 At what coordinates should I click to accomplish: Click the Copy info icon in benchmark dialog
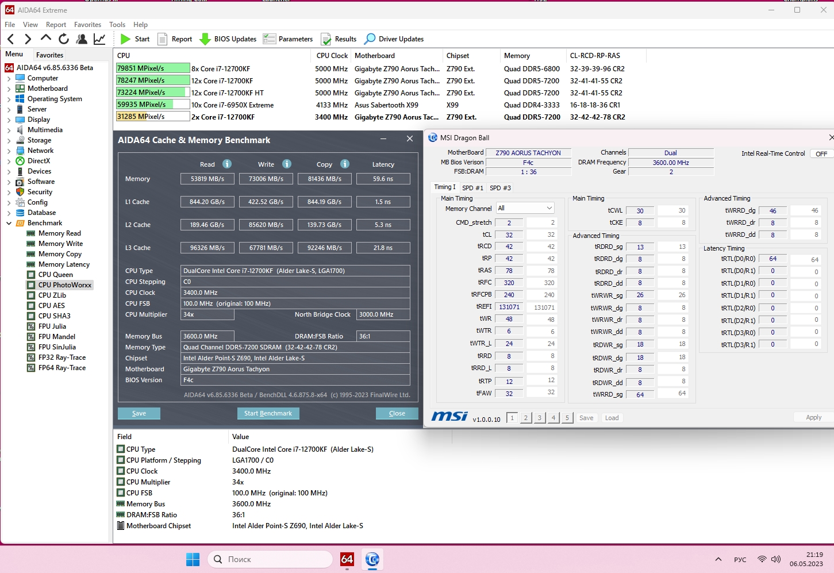point(345,164)
